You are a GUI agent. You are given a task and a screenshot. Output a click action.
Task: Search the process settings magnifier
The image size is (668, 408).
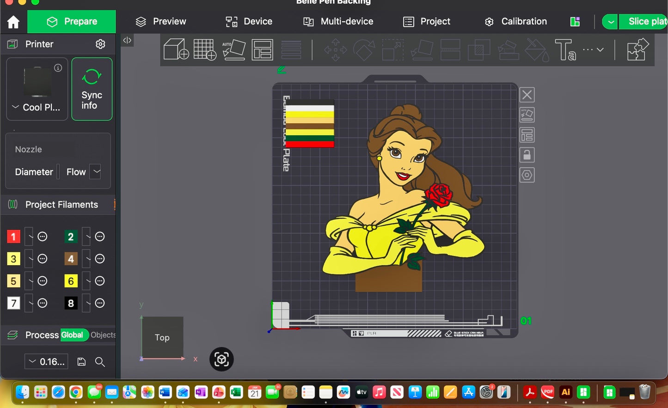[100, 362]
